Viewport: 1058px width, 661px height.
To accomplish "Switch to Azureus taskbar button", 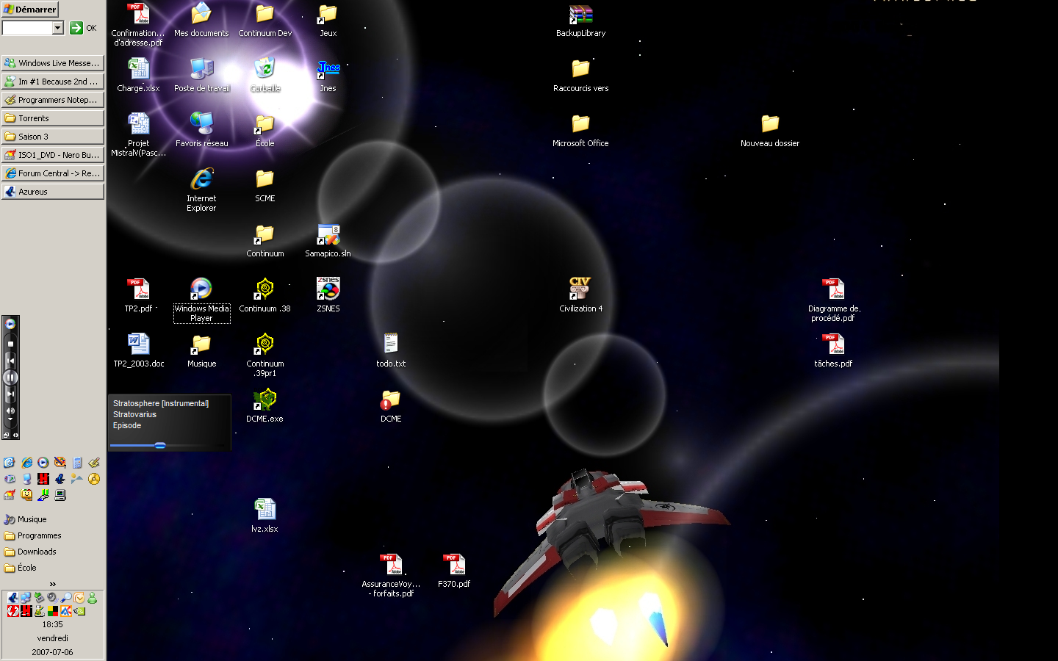I will (53, 192).
